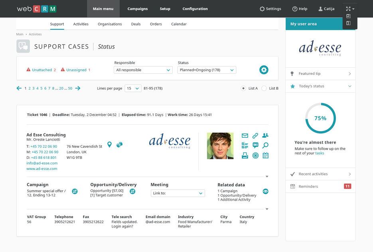Switch to the Orders tab

point(156,24)
